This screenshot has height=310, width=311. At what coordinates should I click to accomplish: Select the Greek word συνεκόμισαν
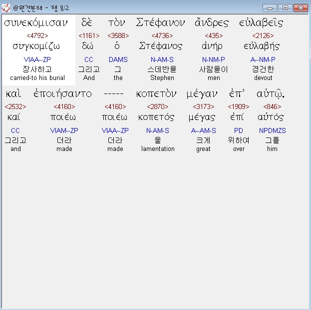pyautogui.click(x=36, y=22)
